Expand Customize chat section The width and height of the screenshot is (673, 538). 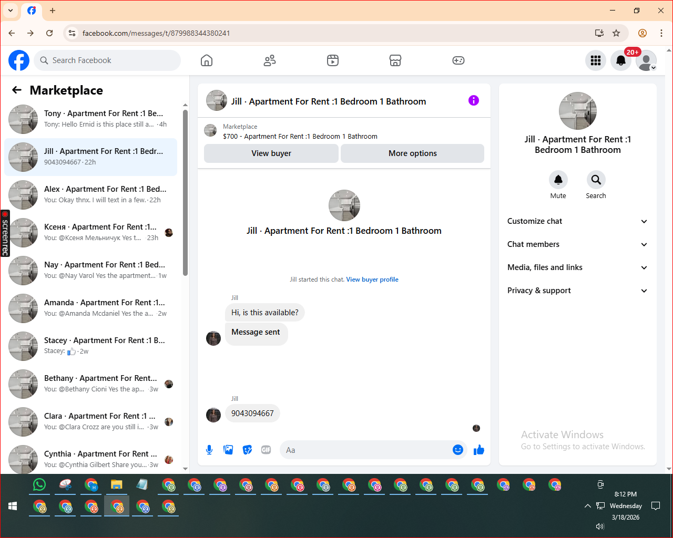577,221
